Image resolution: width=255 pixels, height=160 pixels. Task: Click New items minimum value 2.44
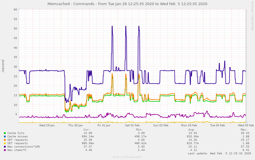141,150
